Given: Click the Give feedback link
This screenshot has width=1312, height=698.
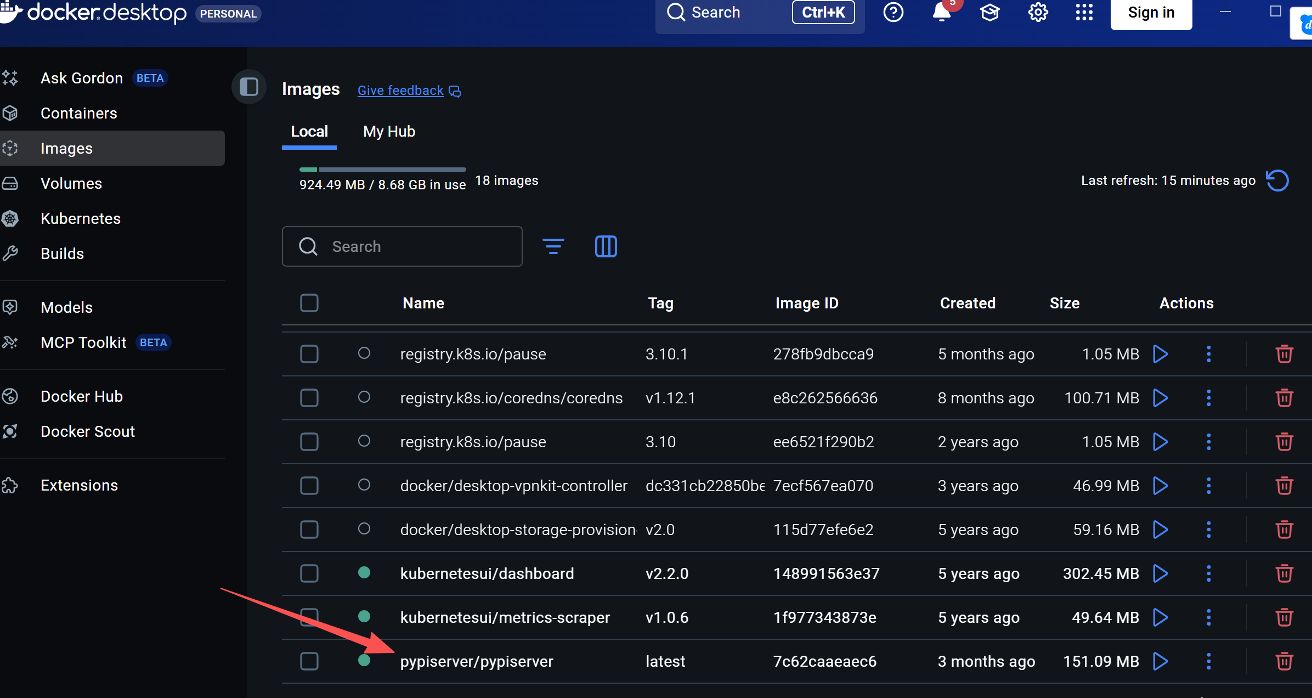Looking at the screenshot, I should click(x=400, y=91).
